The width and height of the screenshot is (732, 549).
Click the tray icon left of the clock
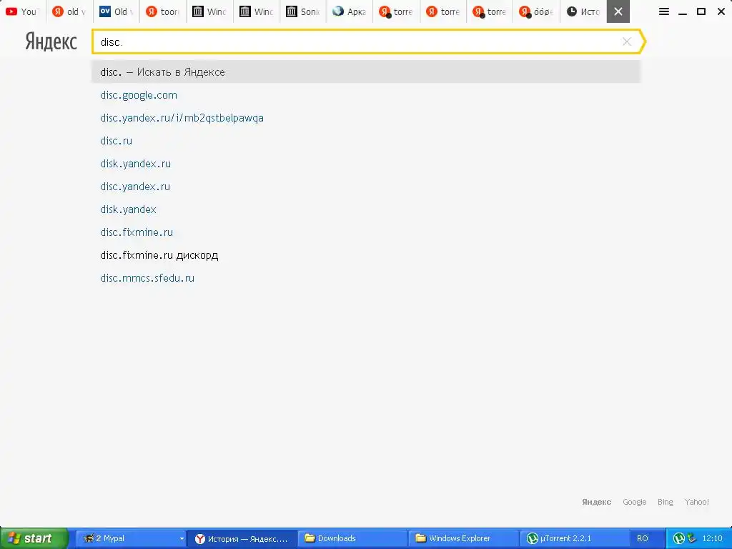pos(691,538)
